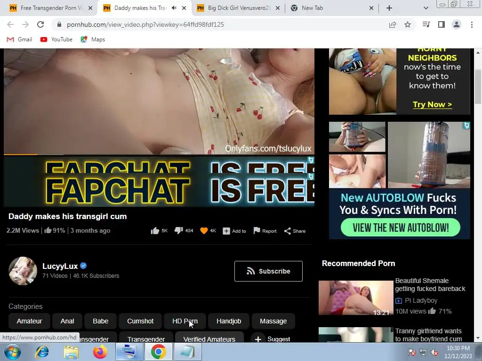The height and width of the screenshot is (361, 482).
Task: Open the Chrome profile avatar
Action: (457, 24)
